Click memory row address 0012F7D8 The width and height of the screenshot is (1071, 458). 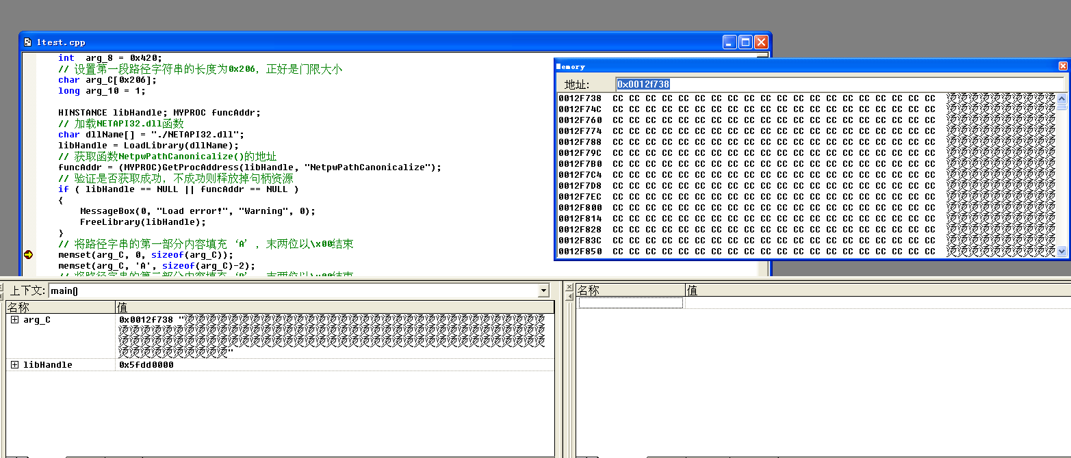click(580, 186)
